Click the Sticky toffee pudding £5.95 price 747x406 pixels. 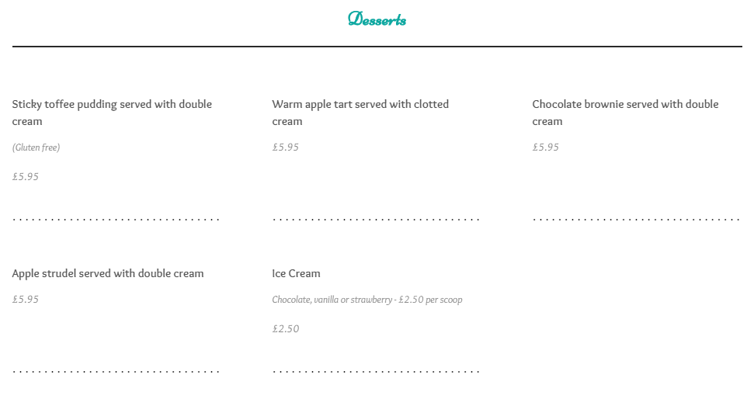click(x=26, y=177)
